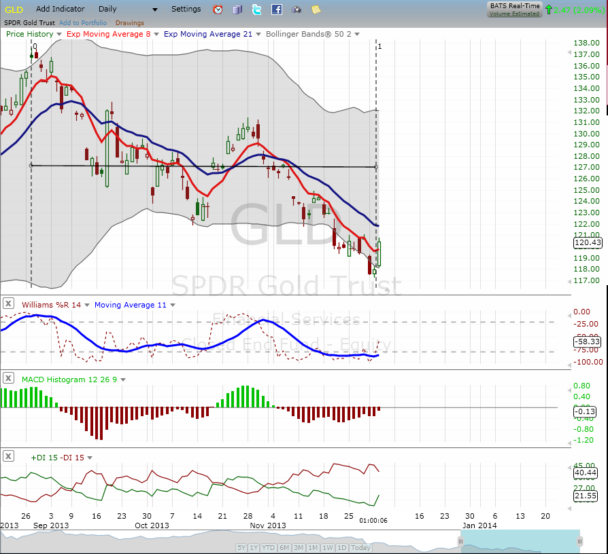Viewport: 608px width, 554px height.
Task: Close the MACD Histogram panel
Action: 8,378
